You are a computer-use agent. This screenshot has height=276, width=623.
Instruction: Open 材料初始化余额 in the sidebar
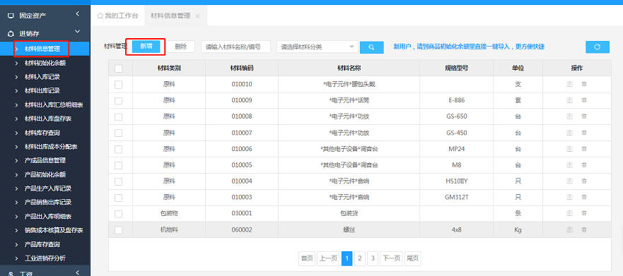[x=45, y=63]
